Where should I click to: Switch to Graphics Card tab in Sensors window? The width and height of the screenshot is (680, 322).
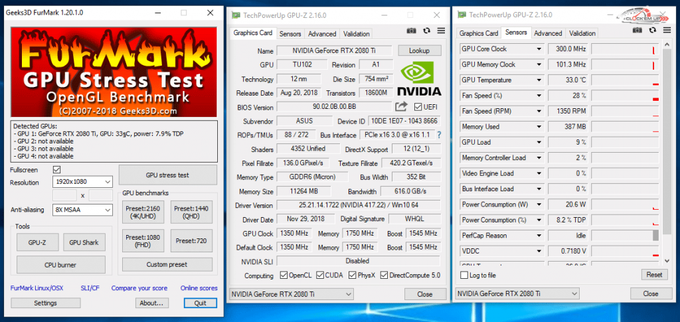pyautogui.click(x=479, y=33)
